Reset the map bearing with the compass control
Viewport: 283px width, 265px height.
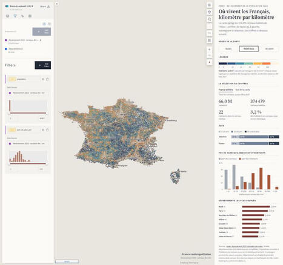pos(210,62)
